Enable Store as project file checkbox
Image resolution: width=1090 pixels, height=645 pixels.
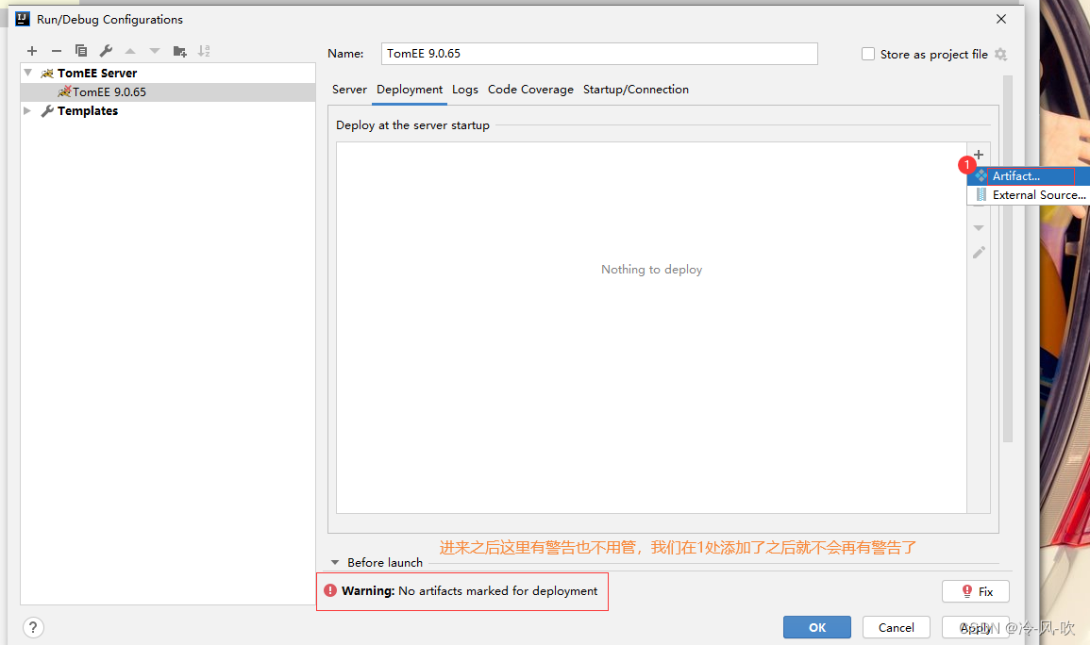867,54
